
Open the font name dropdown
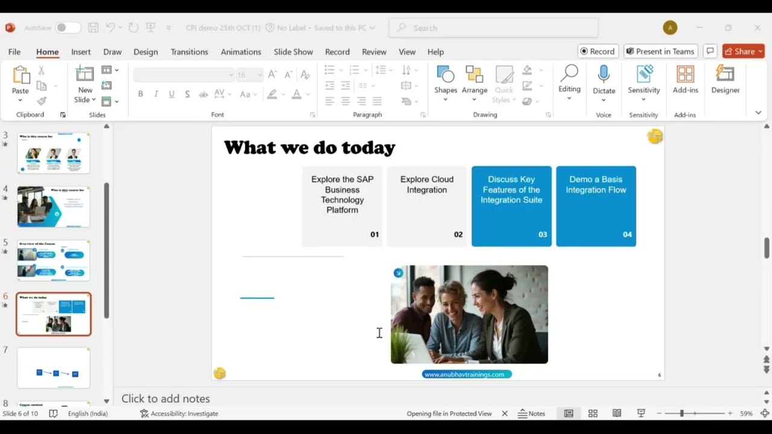coord(230,75)
